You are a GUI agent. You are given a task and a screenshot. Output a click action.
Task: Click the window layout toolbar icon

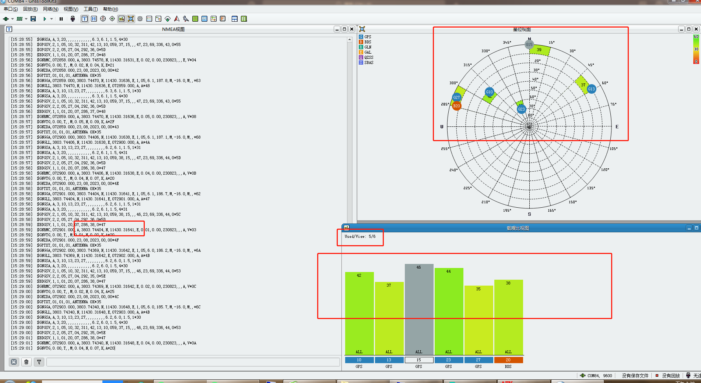coord(235,19)
